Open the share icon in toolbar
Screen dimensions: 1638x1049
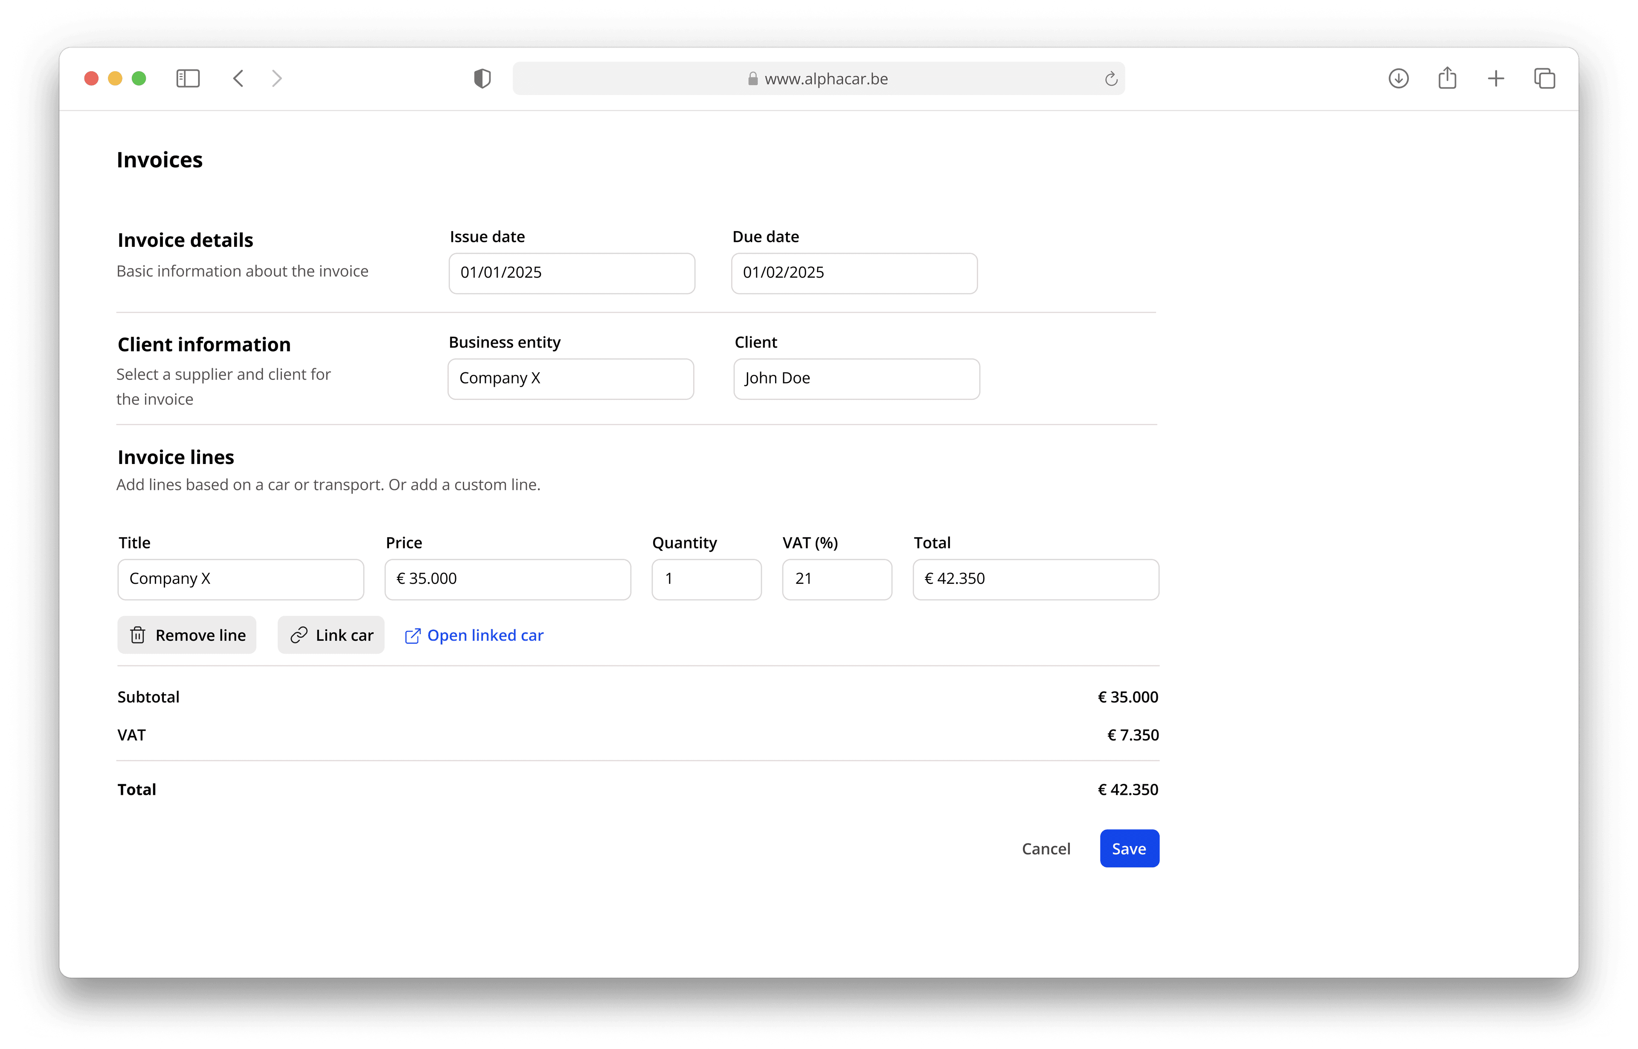point(1447,78)
